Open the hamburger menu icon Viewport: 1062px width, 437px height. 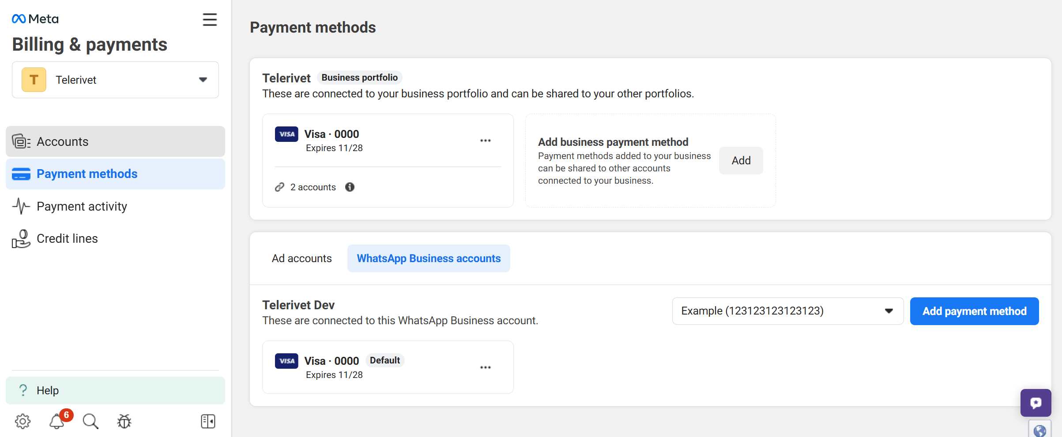click(x=210, y=20)
